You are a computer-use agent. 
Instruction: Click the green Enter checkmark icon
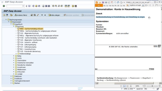pos(4,6)
